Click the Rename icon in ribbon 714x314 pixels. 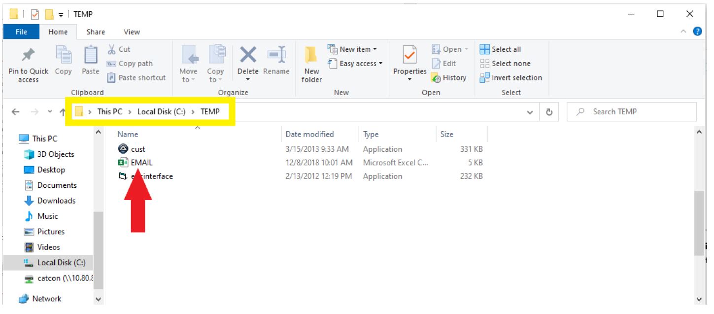click(x=276, y=55)
